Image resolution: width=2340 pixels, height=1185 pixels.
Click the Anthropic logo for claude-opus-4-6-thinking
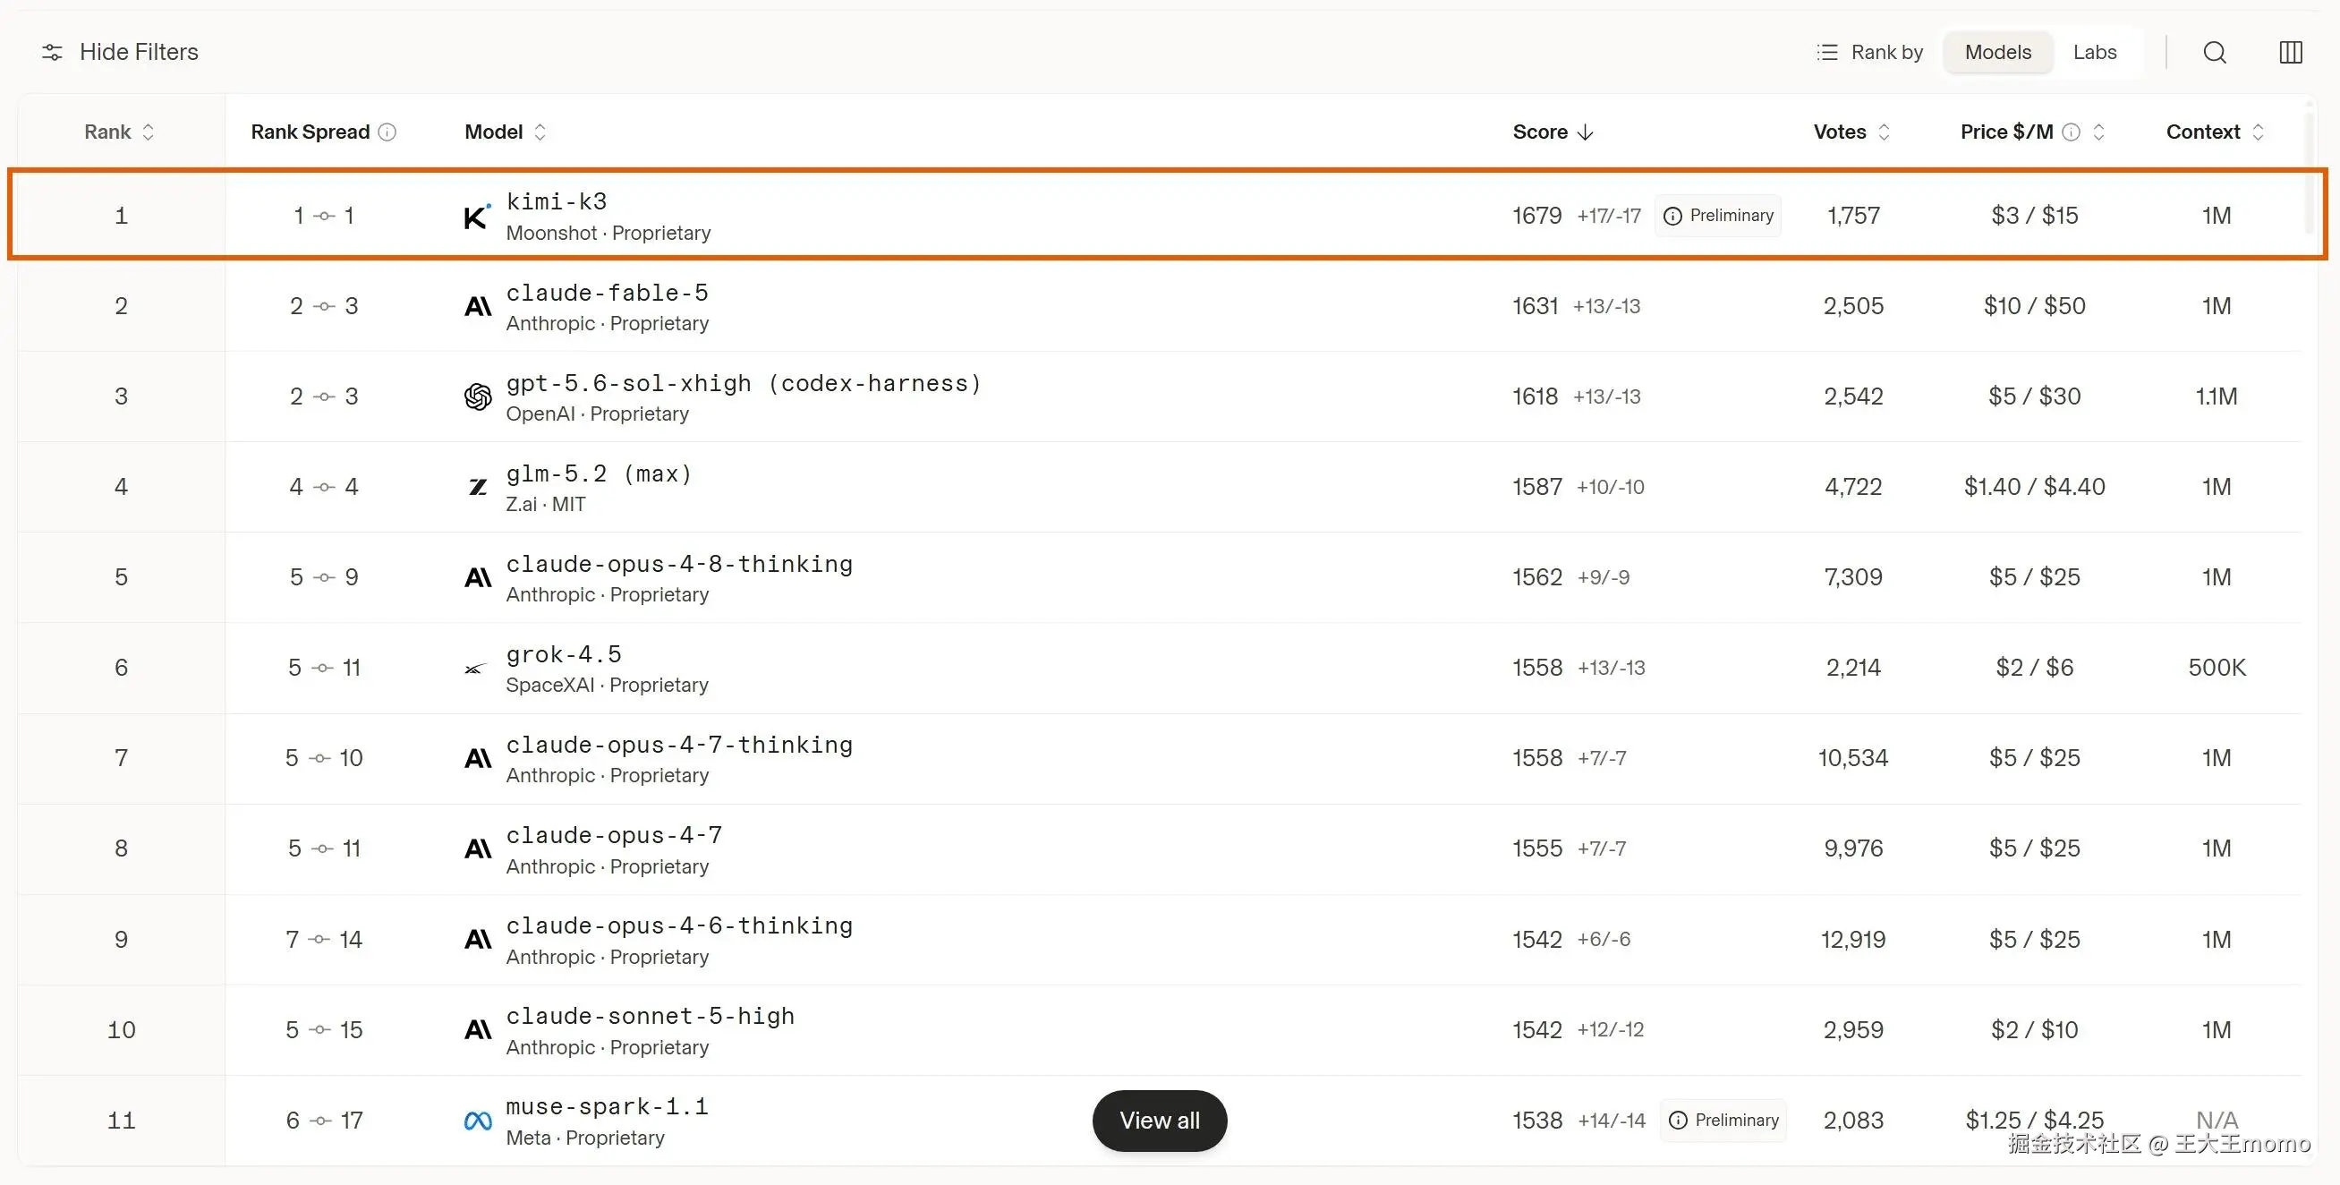[478, 940]
